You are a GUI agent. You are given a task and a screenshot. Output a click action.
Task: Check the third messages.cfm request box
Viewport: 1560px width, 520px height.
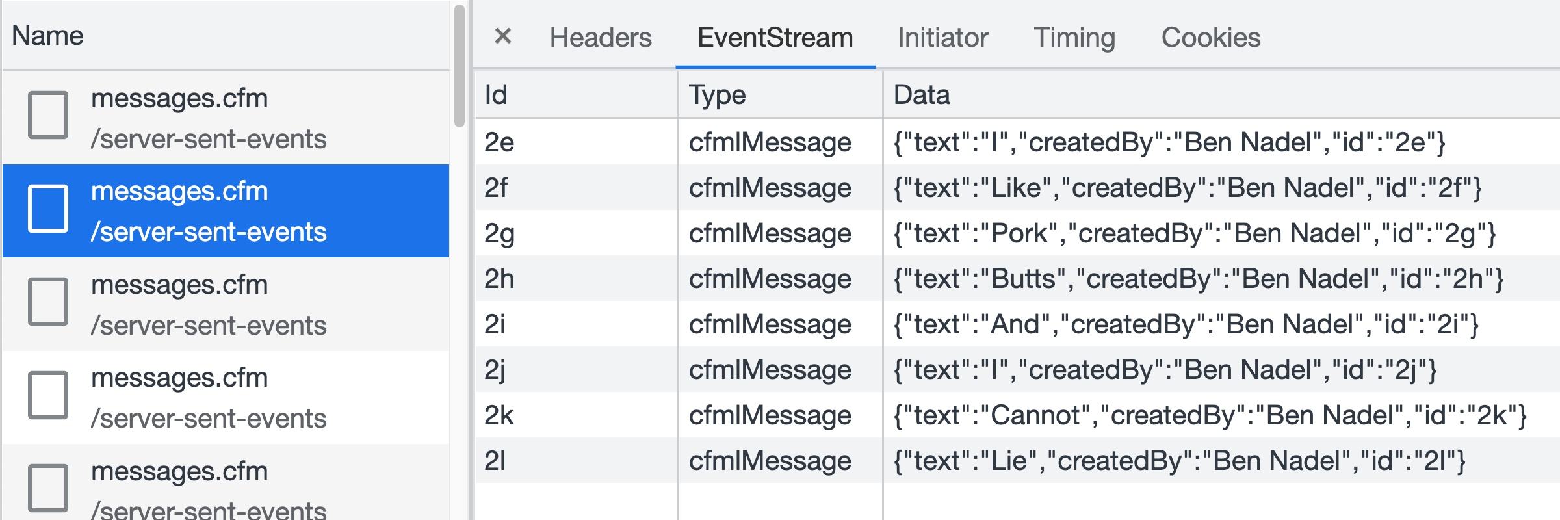pyautogui.click(x=48, y=302)
